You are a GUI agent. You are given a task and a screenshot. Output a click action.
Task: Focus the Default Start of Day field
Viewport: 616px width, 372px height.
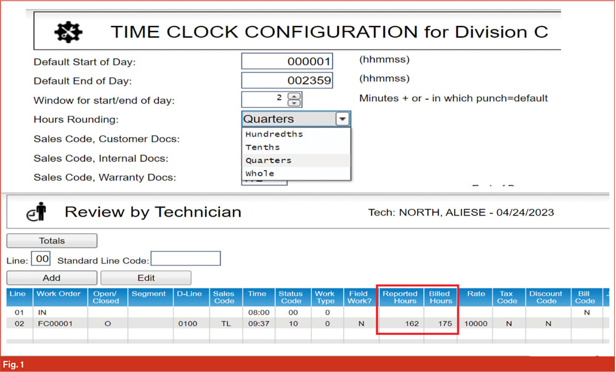tap(287, 61)
